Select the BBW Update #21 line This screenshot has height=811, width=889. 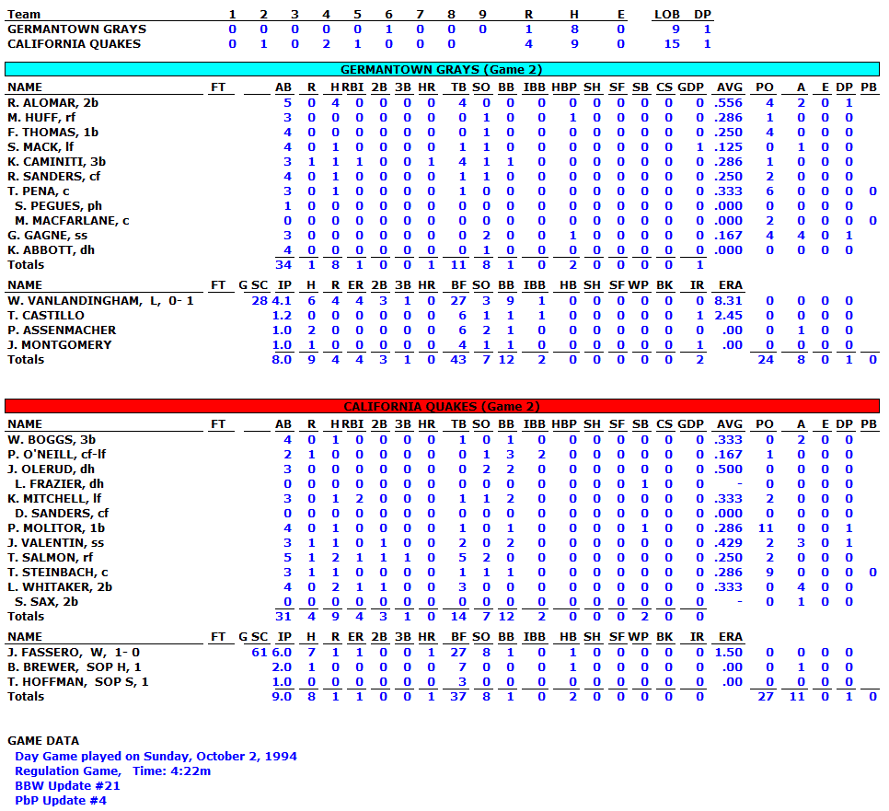click(67, 785)
